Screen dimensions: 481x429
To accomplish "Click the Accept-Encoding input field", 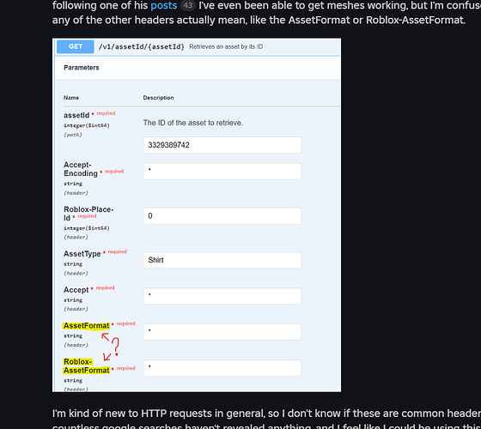I will [222, 172].
